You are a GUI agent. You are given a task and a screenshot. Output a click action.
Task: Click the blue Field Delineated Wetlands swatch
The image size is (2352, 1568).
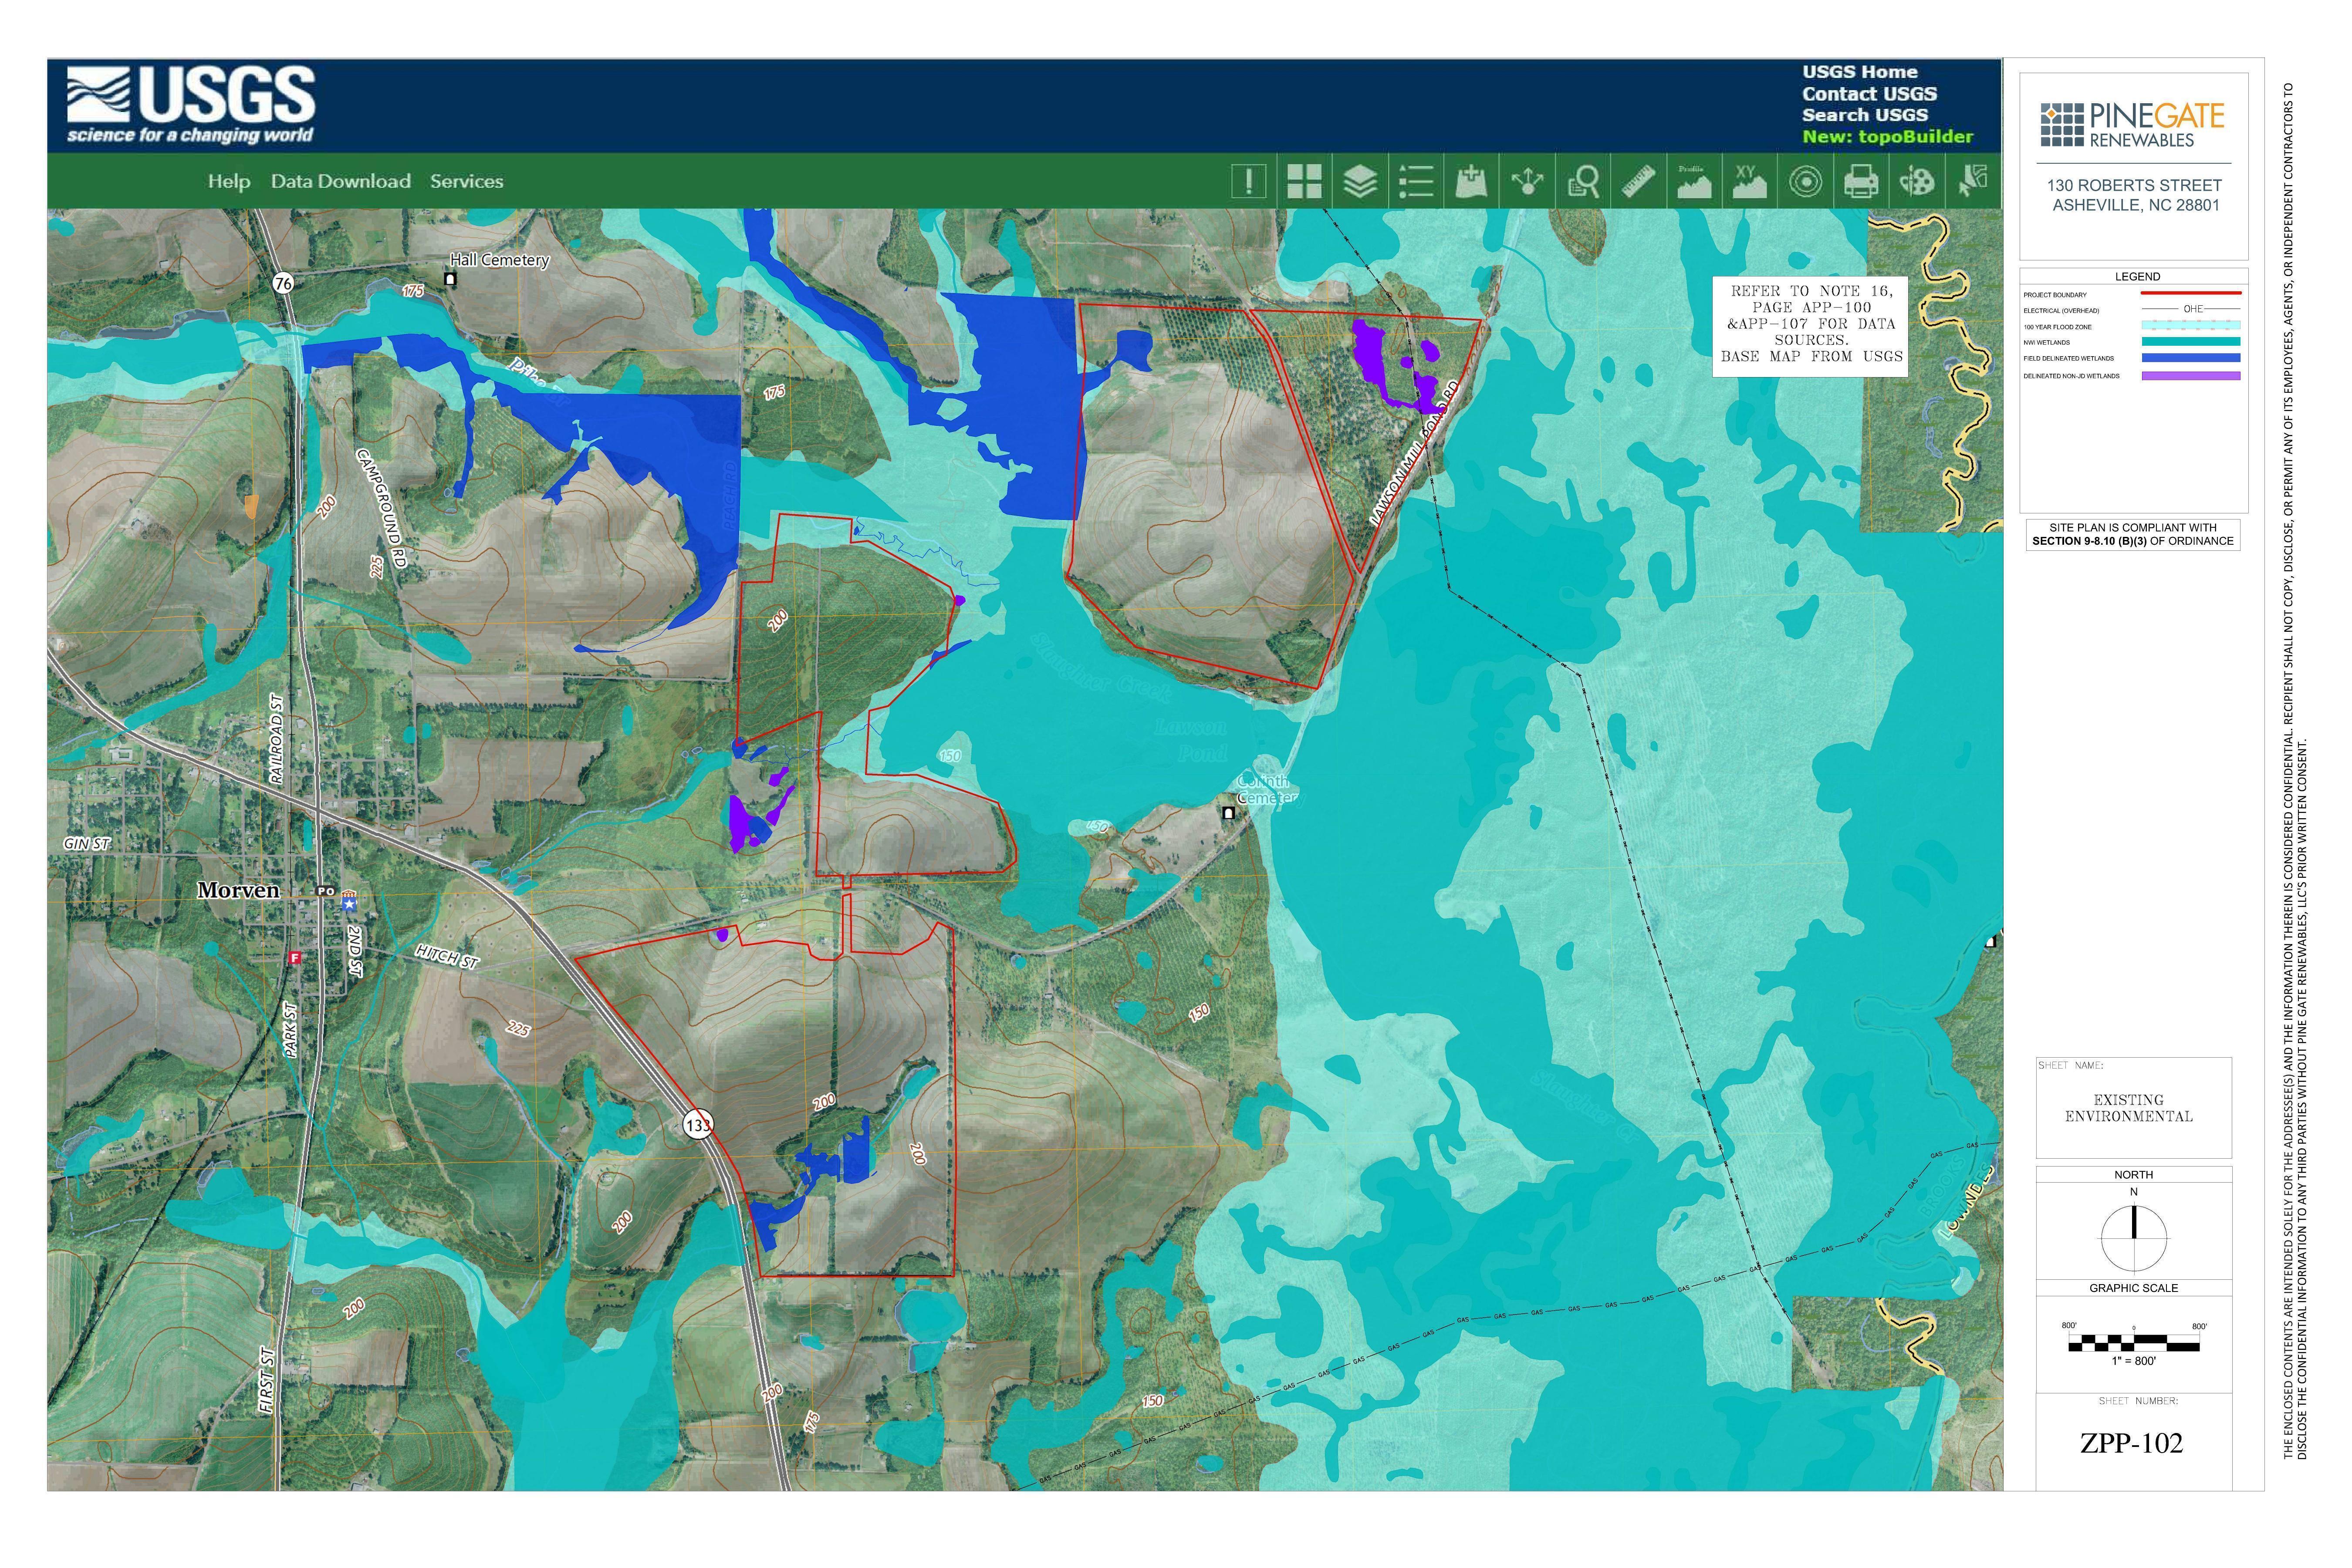2190,358
